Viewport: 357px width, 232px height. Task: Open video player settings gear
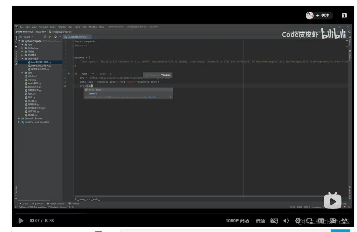click(298, 220)
